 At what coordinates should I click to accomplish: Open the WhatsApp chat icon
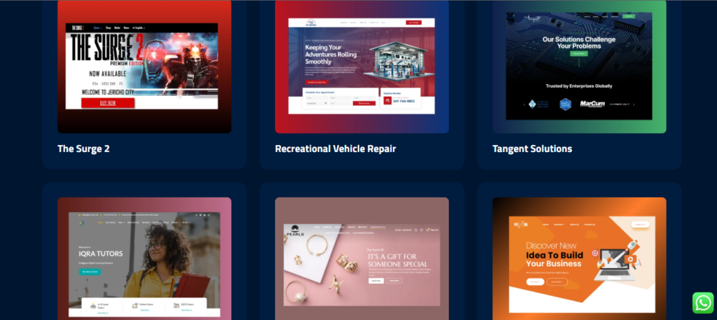coord(702,302)
